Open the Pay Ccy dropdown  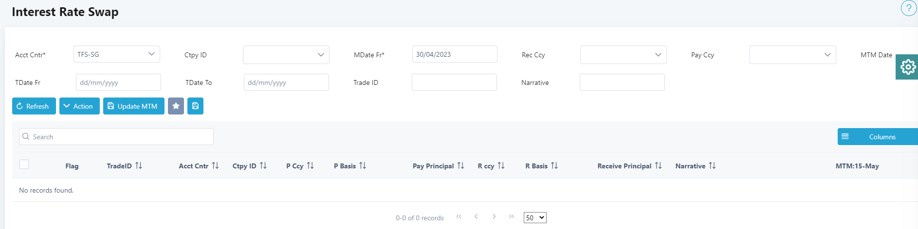pos(793,55)
